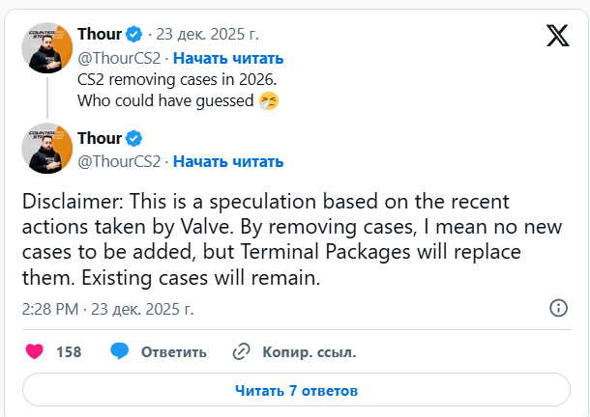Open the second tweet's Thour profile avatar
The image size is (590, 417).
coord(47,149)
